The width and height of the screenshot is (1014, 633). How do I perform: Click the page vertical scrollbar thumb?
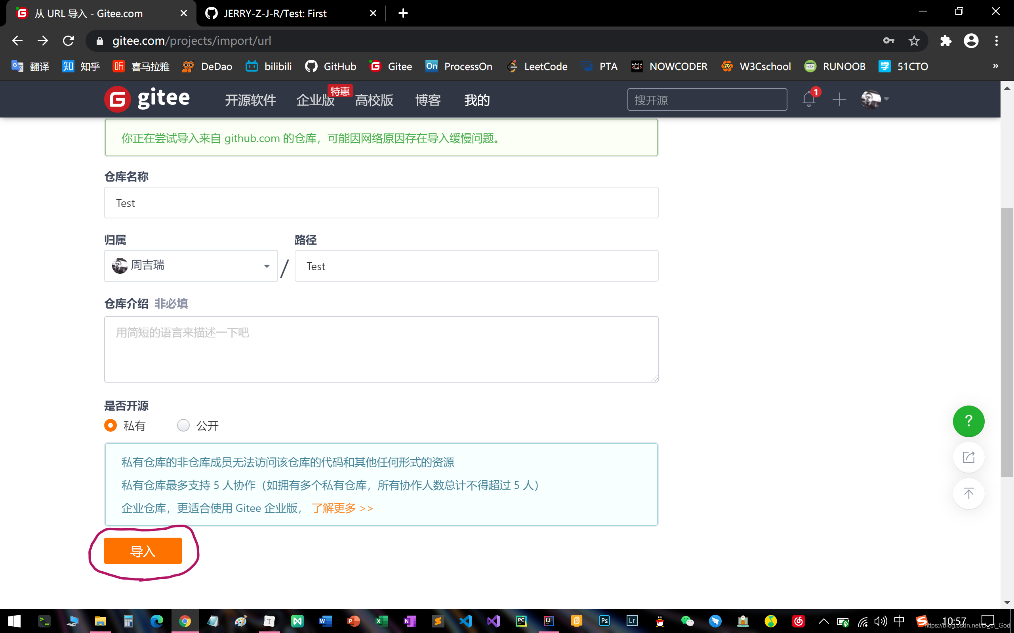[x=1007, y=341]
